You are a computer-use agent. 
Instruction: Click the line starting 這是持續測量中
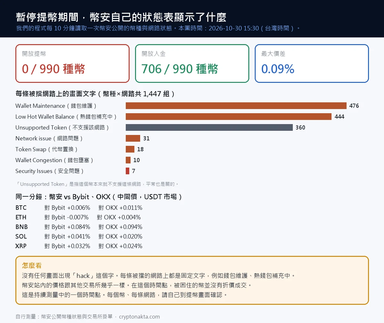pos(124,295)
